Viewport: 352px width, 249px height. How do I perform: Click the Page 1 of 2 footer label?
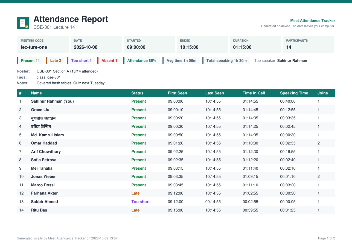(327, 238)
